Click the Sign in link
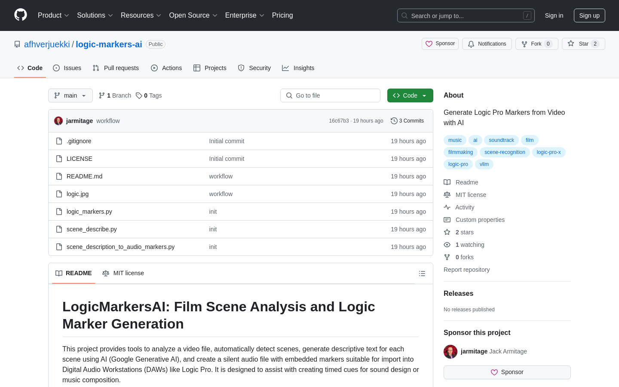The width and height of the screenshot is (619, 387). (554, 15)
